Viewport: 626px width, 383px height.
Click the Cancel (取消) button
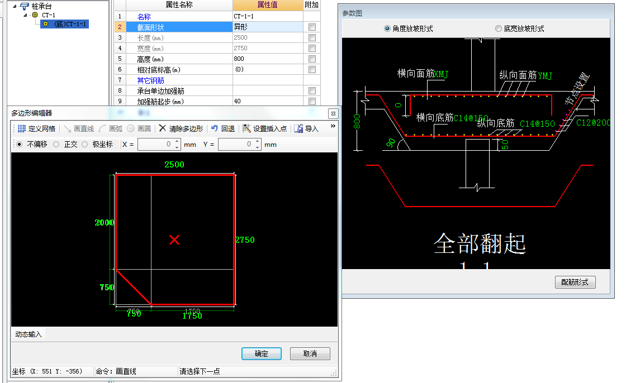310,353
